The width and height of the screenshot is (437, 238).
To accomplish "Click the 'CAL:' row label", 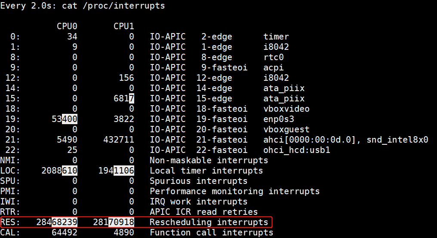I will click(x=10, y=232).
